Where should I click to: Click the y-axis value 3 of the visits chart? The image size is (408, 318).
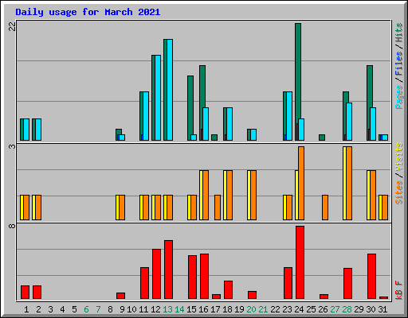(12, 146)
